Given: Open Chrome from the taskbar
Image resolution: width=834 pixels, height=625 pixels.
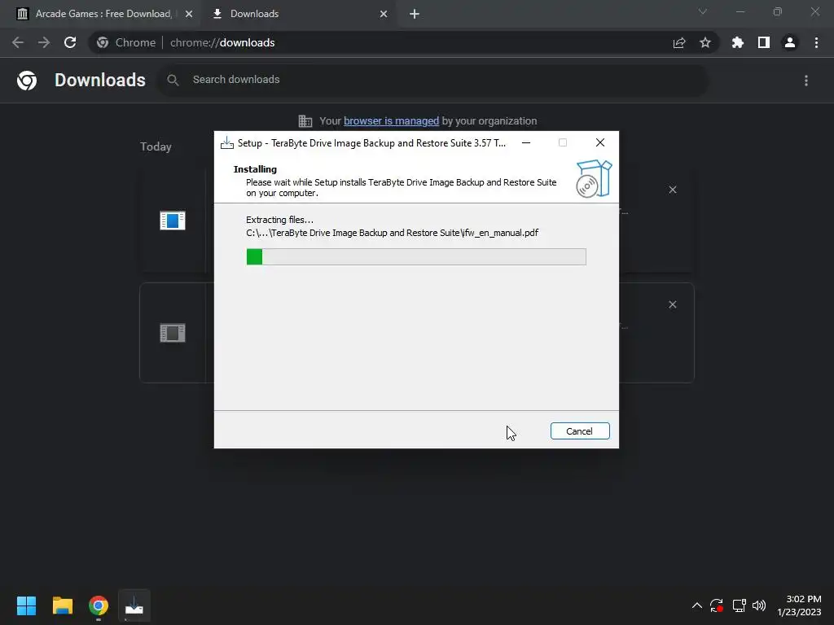Looking at the screenshot, I should coord(99,605).
